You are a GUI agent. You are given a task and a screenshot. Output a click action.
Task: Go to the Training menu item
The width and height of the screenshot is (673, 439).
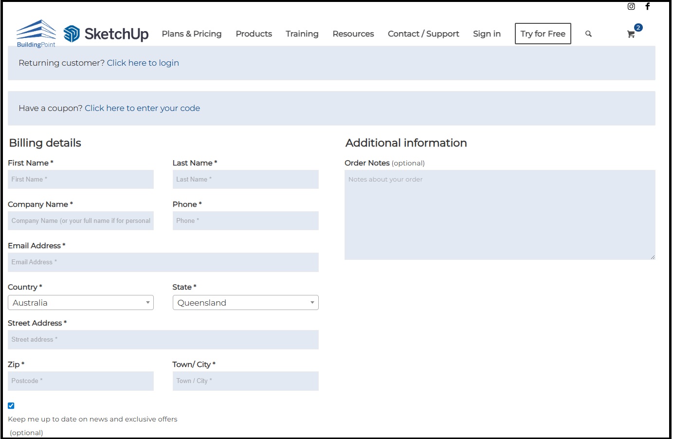point(302,34)
